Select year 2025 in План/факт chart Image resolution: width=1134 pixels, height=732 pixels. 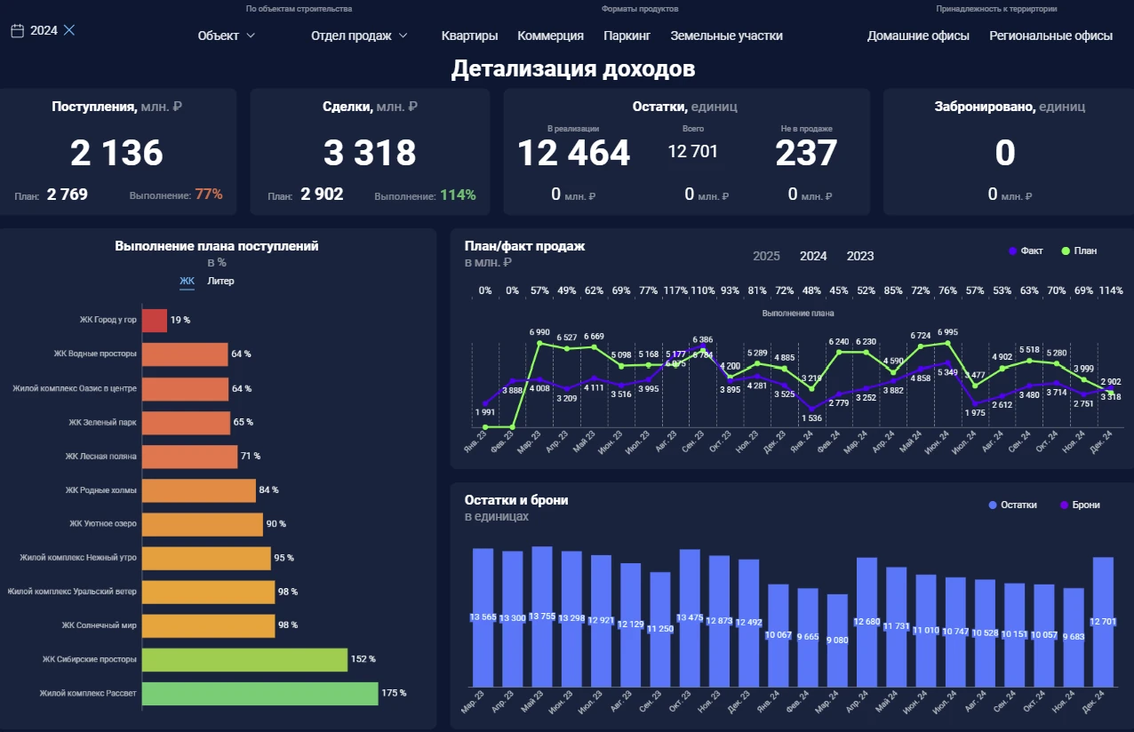766,256
